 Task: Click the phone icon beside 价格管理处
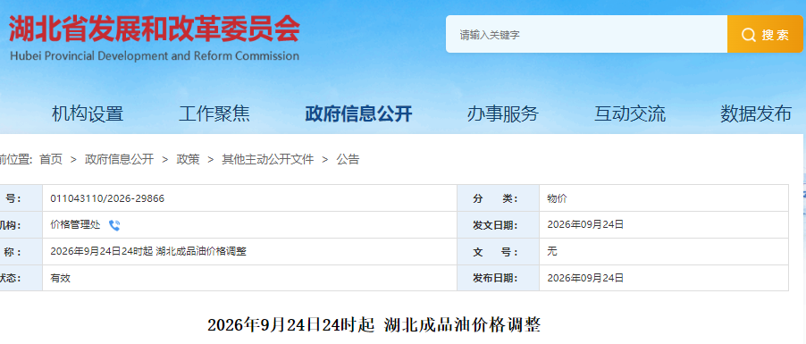(x=114, y=225)
